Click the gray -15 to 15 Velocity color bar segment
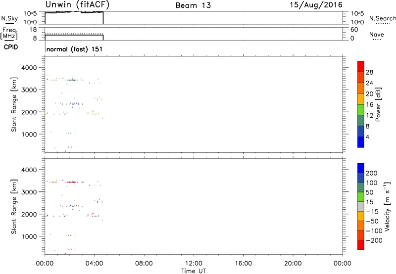The width and height of the screenshot is (396, 274). 361,207
